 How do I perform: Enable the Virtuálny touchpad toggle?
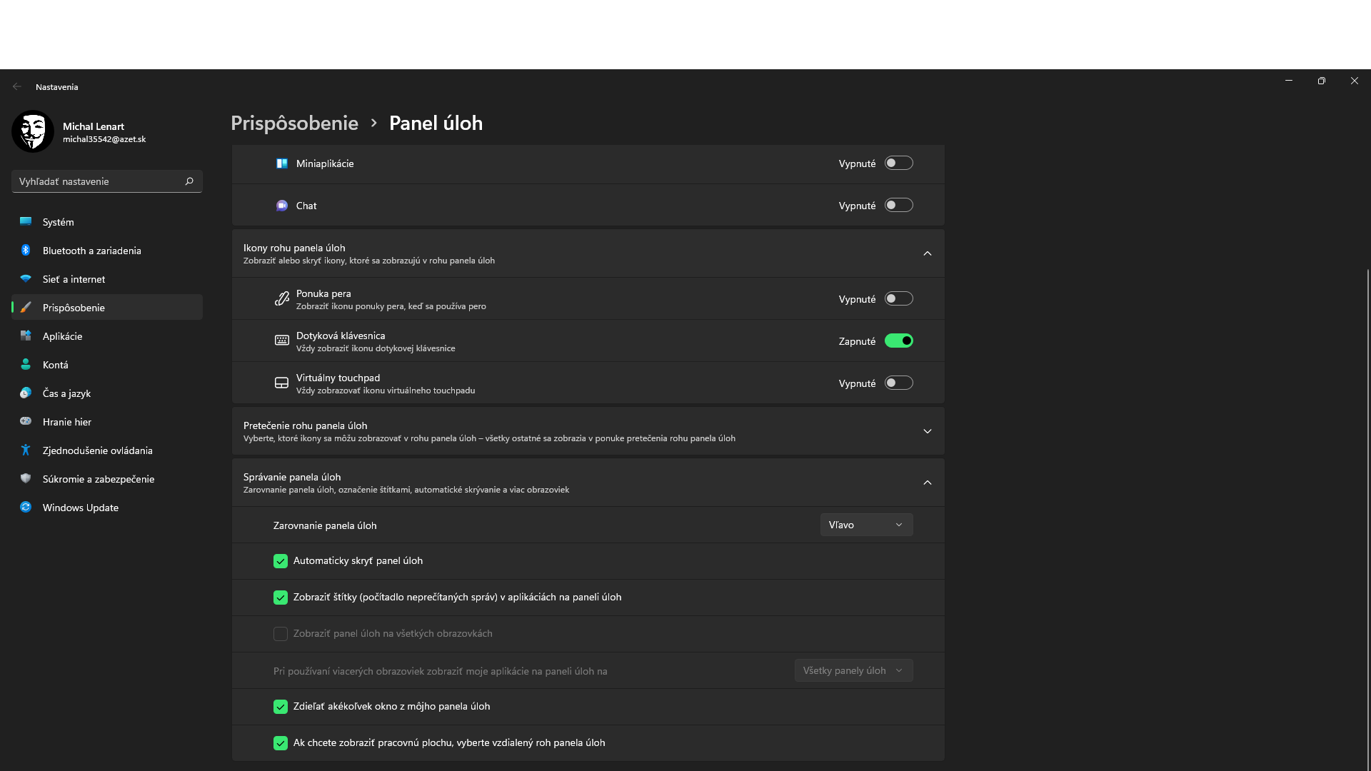pos(898,383)
